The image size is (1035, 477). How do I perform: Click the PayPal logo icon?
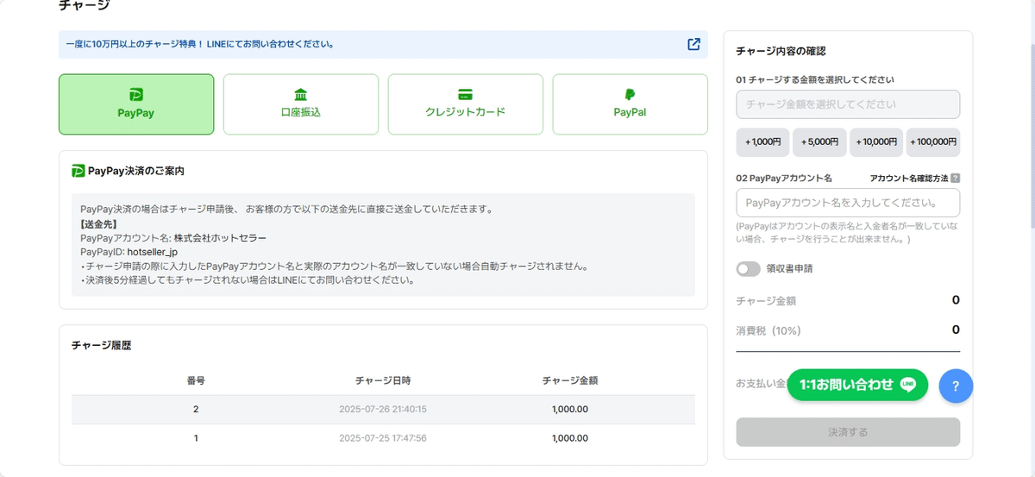click(630, 94)
